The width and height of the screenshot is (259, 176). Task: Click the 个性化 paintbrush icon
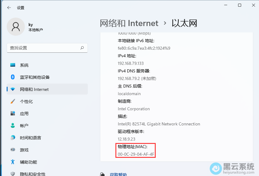(x=12, y=101)
